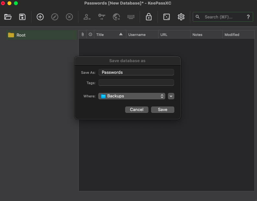Click the Save As filename field
This screenshot has height=201, width=257.
(136, 72)
